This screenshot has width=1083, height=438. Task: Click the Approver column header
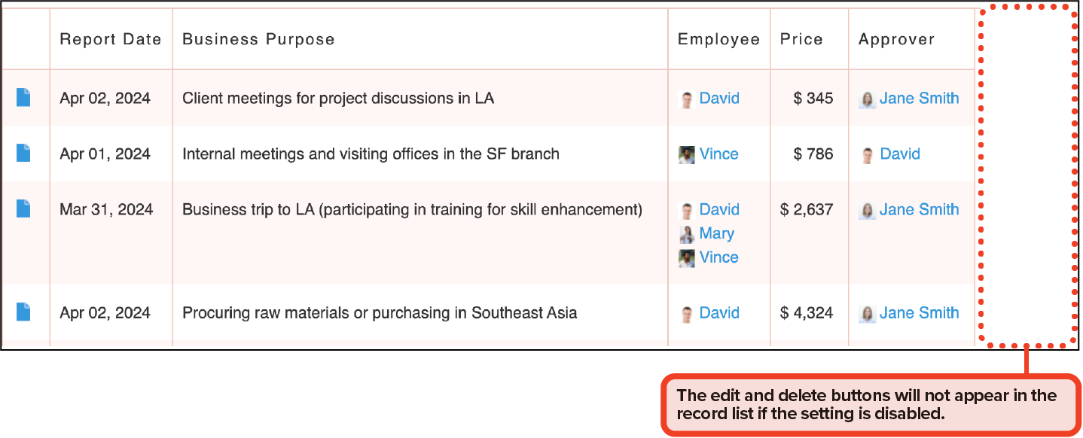pyautogui.click(x=896, y=39)
